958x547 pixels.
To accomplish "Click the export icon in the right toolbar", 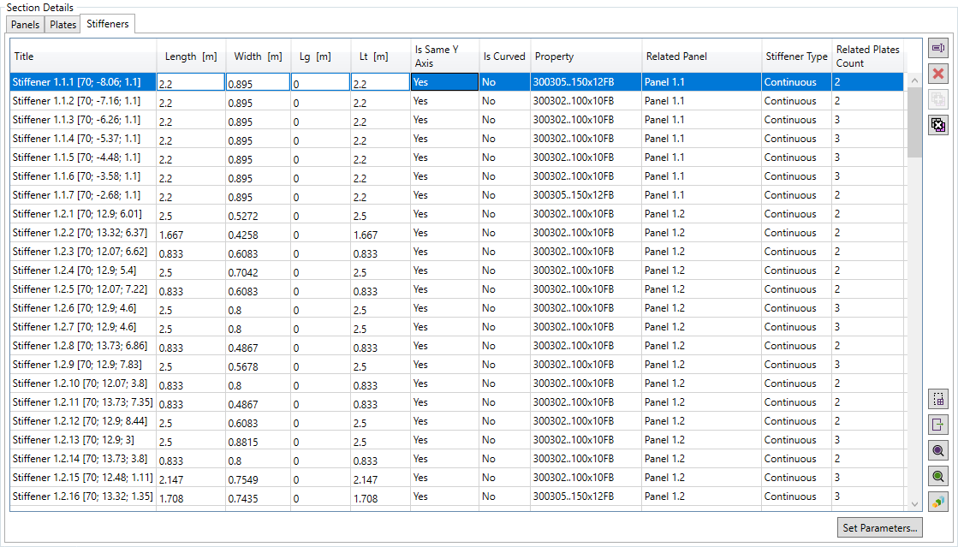I will tap(937, 425).
